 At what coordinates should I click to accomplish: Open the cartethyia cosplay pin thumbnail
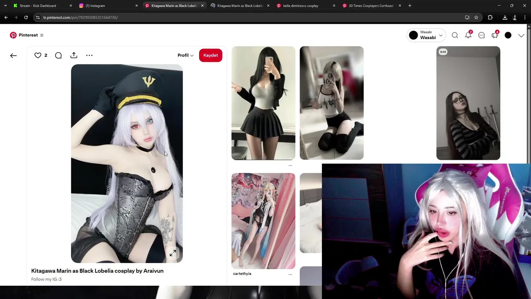(x=263, y=221)
